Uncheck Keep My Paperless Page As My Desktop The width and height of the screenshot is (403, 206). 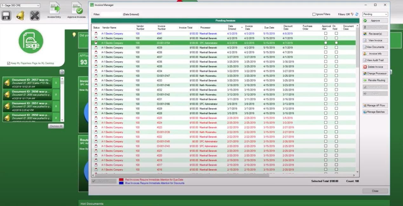(8, 63)
